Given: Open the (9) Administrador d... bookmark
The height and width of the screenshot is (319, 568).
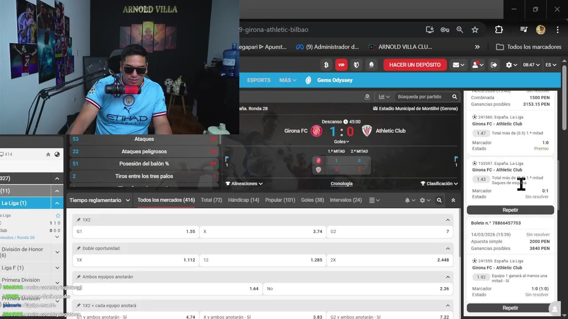Looking at the screenshot, I should 327,47.
